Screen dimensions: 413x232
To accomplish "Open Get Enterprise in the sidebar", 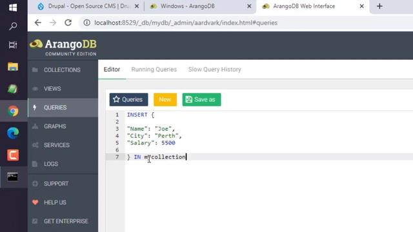I will [x=63, y=221].
